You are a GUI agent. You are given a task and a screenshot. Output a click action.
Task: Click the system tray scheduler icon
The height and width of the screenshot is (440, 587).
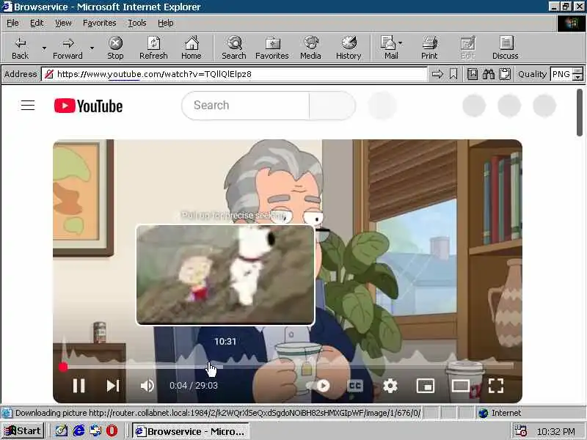(x=520, y=431)
